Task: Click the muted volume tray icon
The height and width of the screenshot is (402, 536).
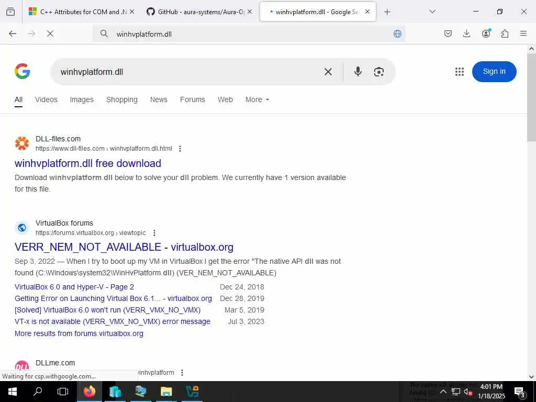Action: tap(468, 392)
